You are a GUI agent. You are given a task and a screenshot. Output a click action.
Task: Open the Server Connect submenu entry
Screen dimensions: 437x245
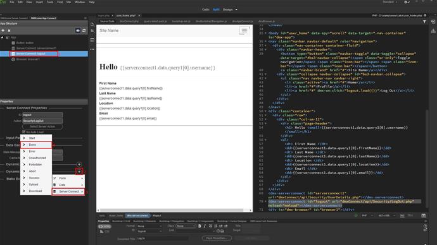pyautogui.click(x=68, y=191)
